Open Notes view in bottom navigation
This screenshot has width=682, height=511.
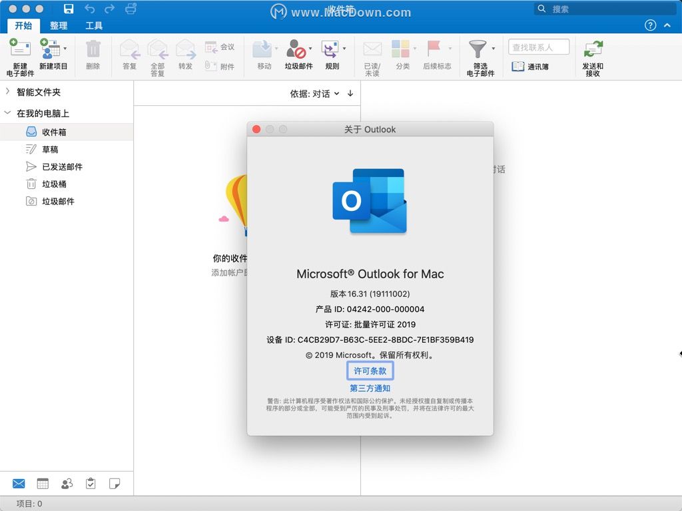(x=115, y=484)
